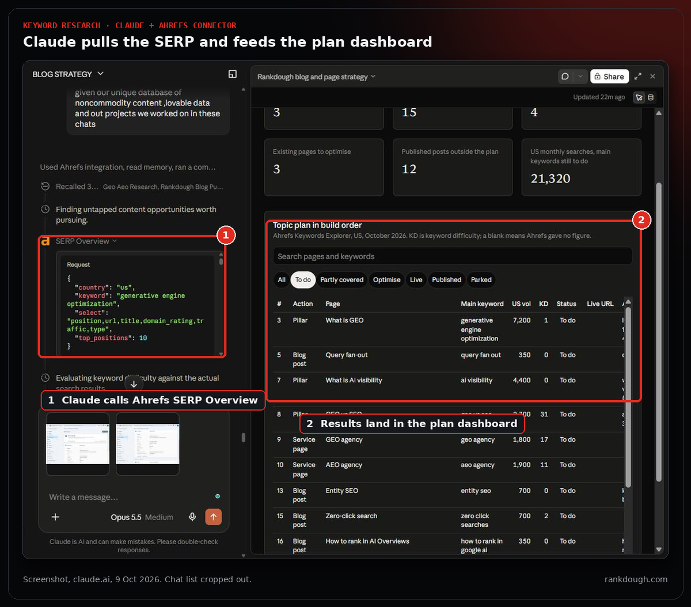Viewport: 691px width, 607px height.
Task: Collapse the SERP Overview tool call
Action: click(86, 241)
